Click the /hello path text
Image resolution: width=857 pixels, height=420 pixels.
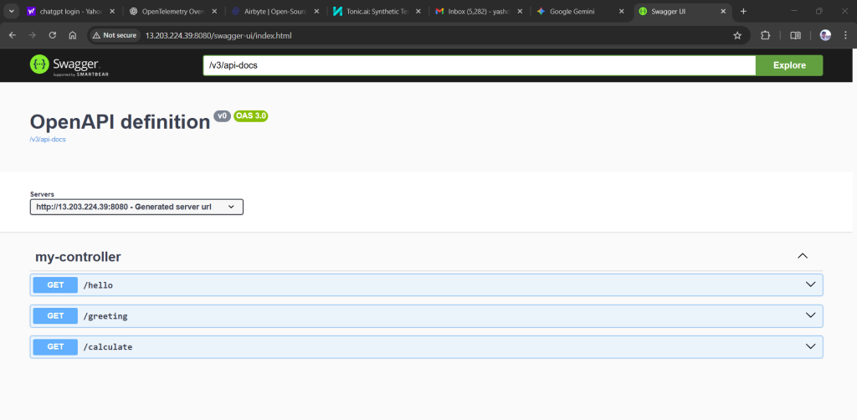pyautogui.click(x=98, y=285)
